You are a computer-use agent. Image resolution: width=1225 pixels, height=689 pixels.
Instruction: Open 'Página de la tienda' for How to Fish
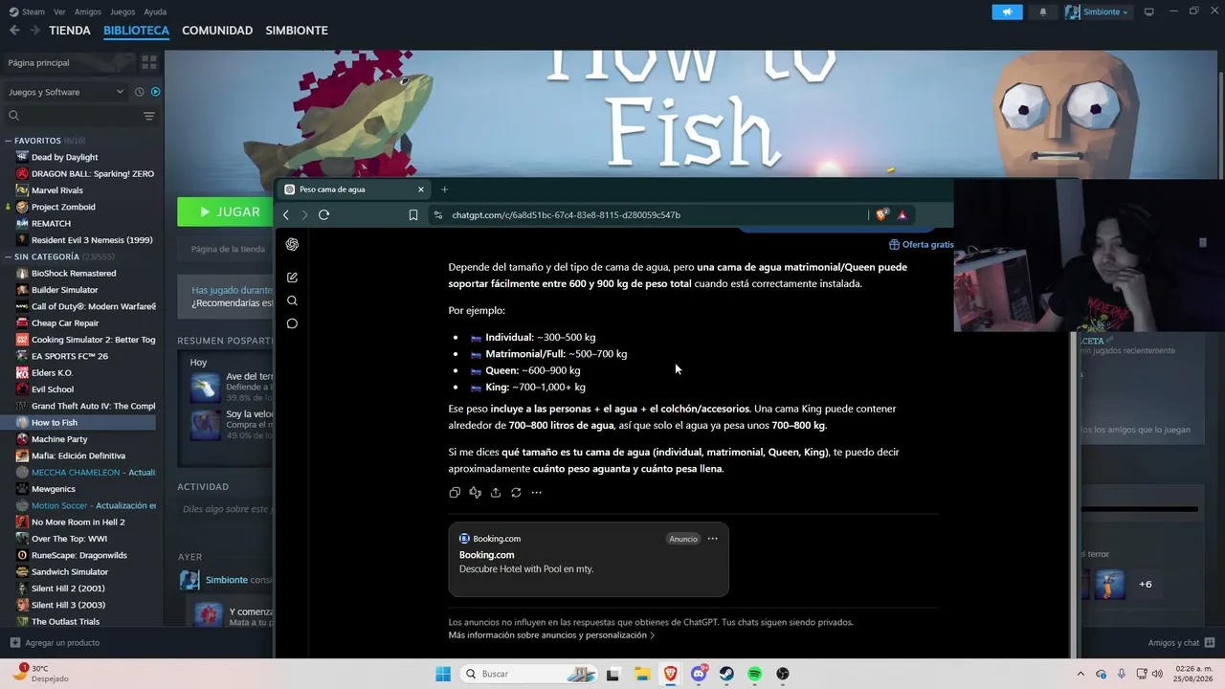228,249
